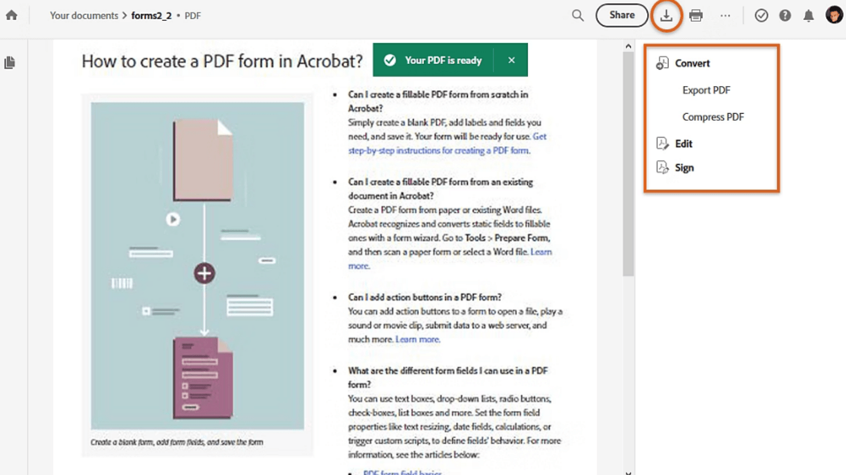846x475 pixels.
Task: Click the form creation illustration image
Action: pyautogui.click(x=197, y=265)
